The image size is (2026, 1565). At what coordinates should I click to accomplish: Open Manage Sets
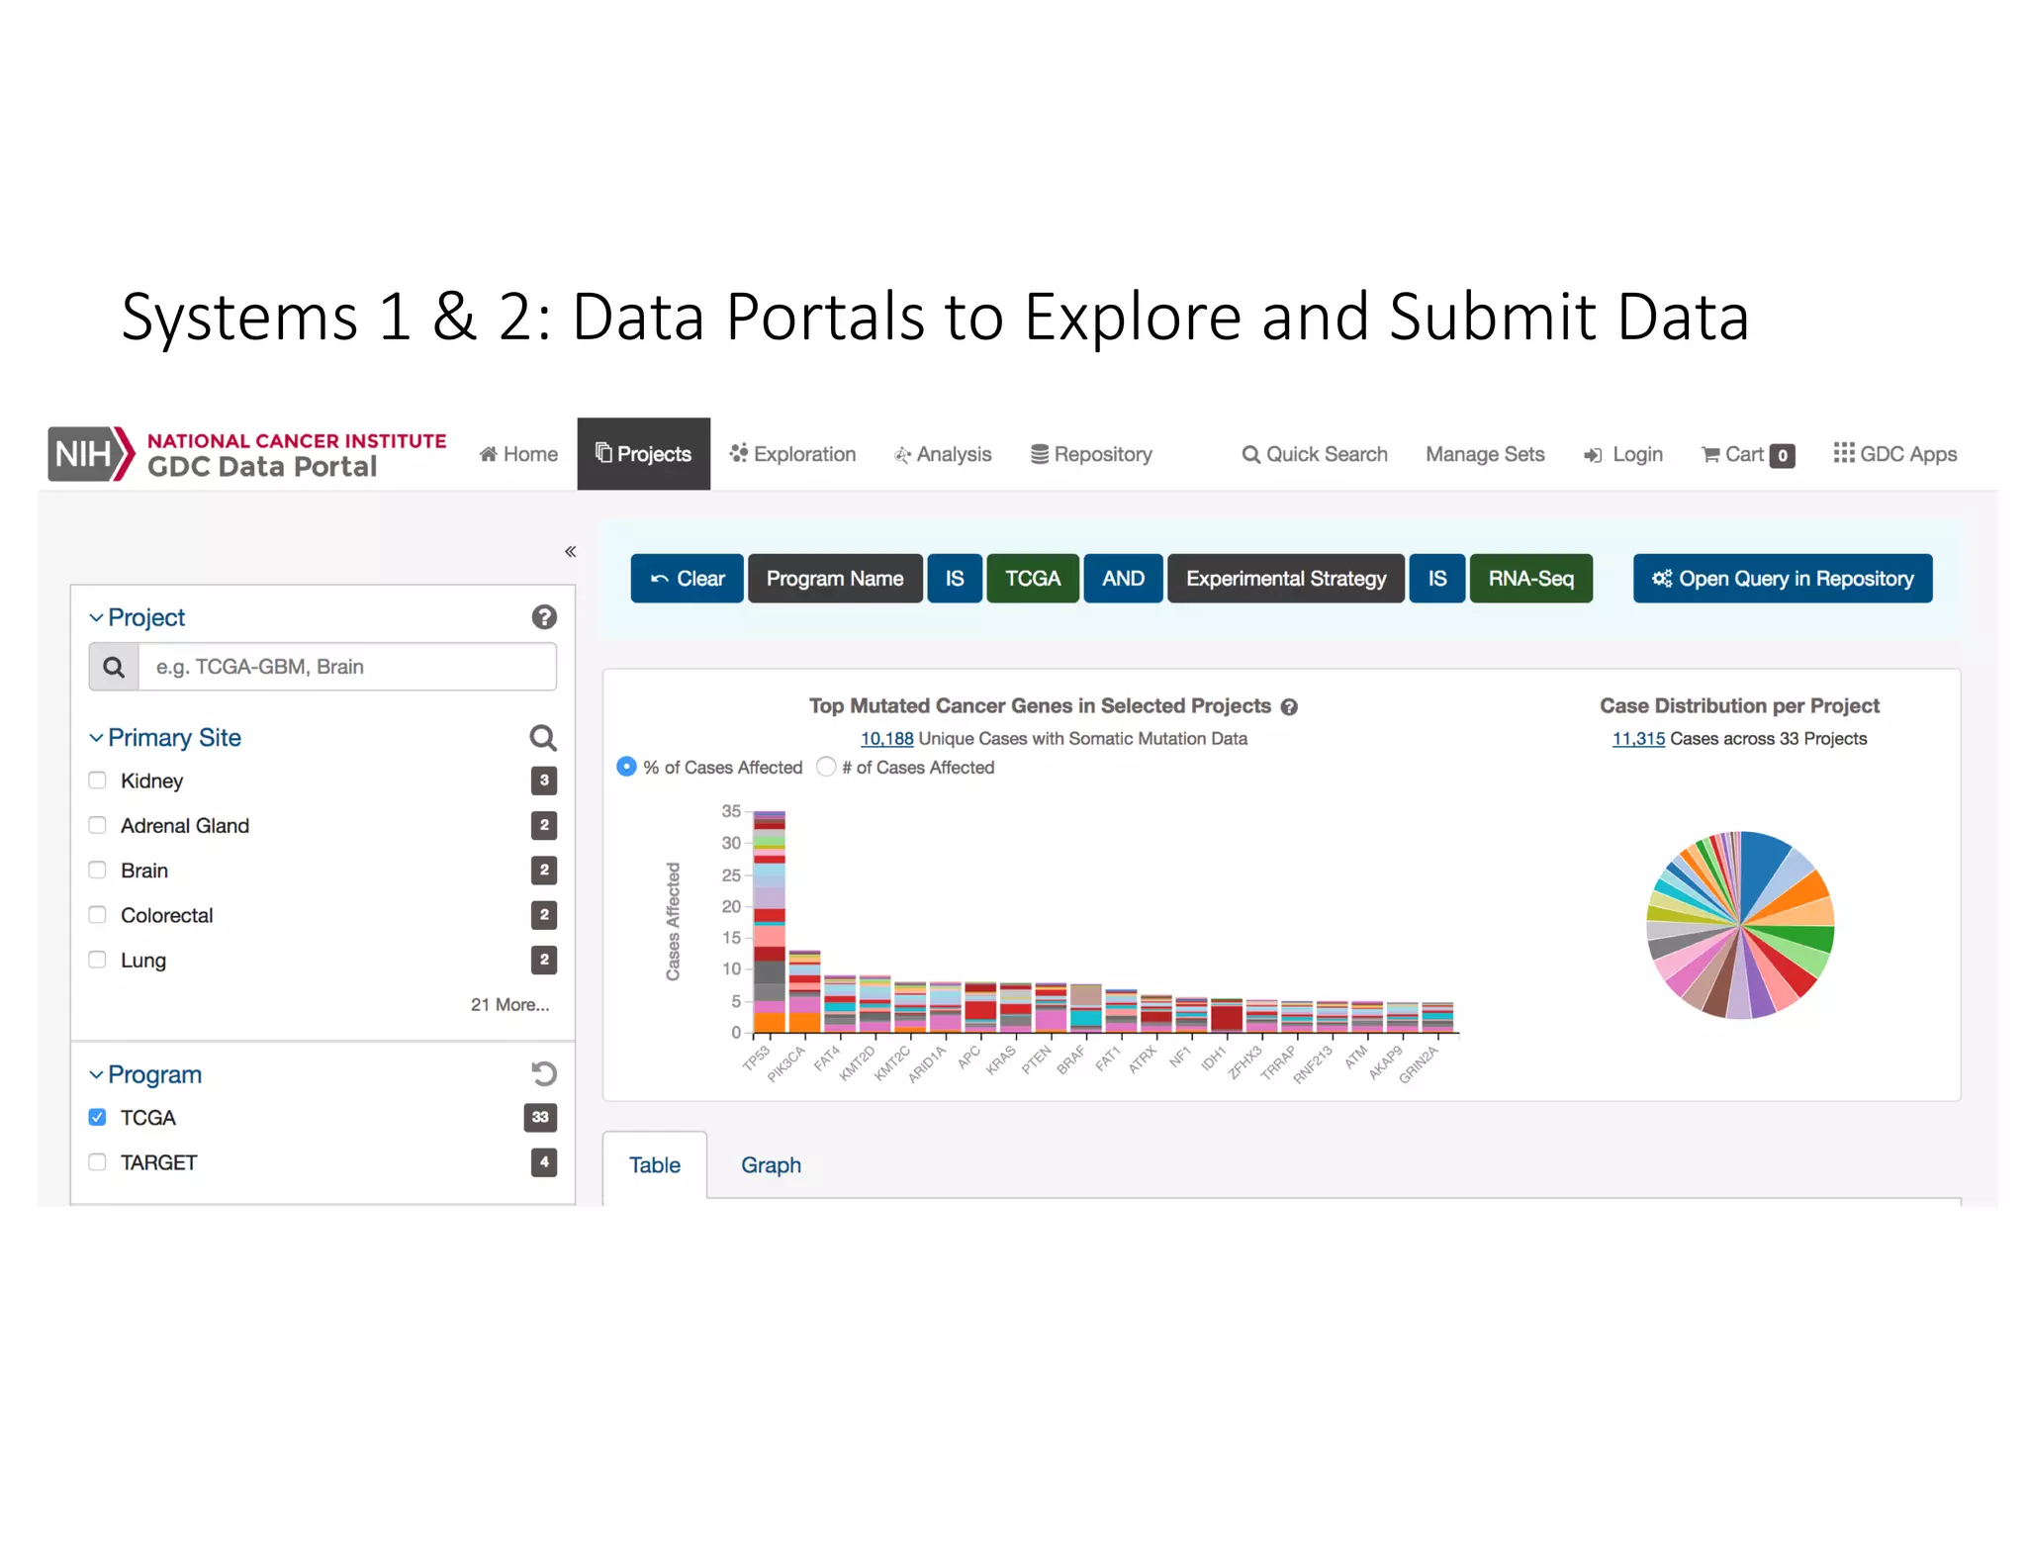tap(1485, 454)
